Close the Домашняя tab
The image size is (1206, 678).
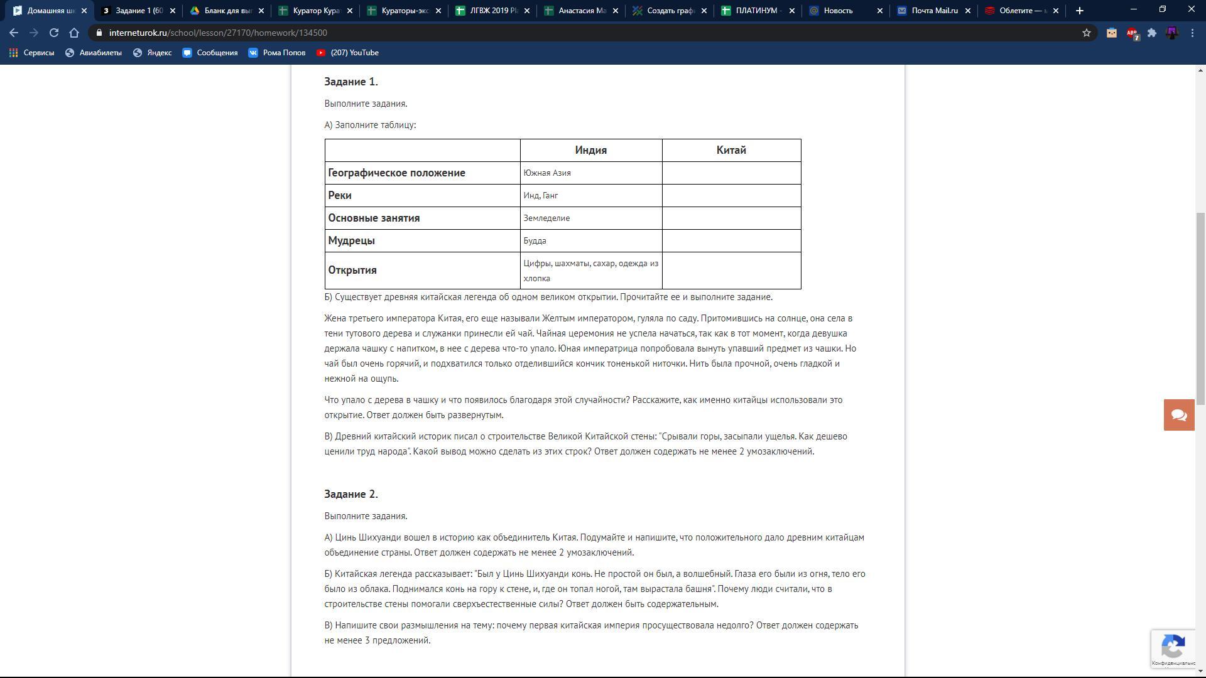pyautogui.click(x=84, y=11)
